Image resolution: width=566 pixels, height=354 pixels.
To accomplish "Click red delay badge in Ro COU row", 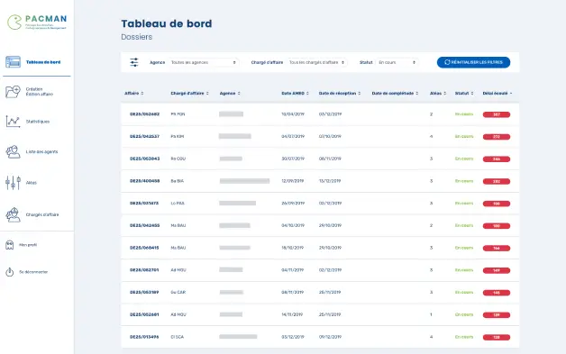I will (497, 159).
